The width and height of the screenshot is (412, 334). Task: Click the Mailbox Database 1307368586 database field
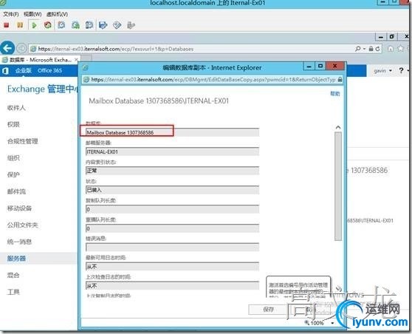click(x=172, y=132)
